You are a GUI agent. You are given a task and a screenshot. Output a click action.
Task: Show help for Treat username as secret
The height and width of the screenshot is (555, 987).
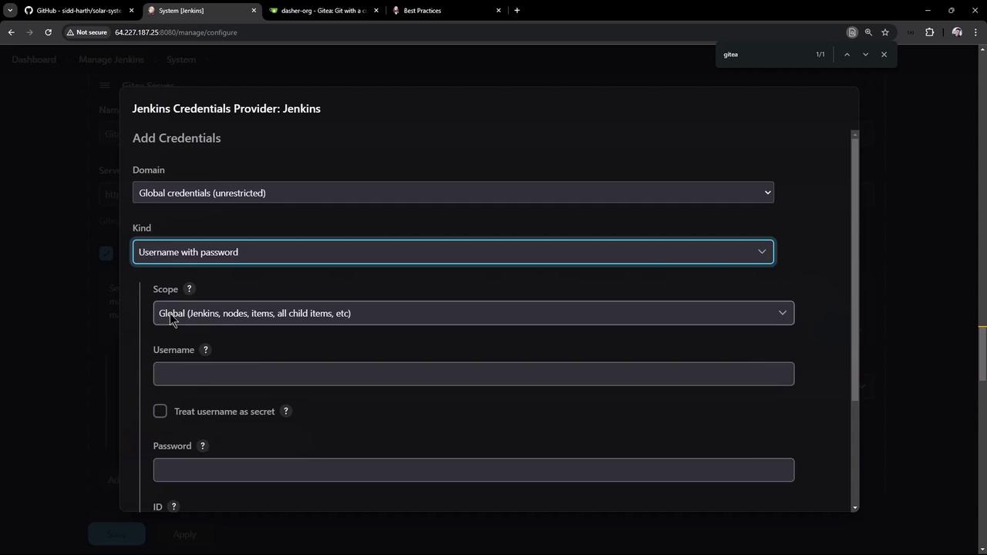pos(285,412)
